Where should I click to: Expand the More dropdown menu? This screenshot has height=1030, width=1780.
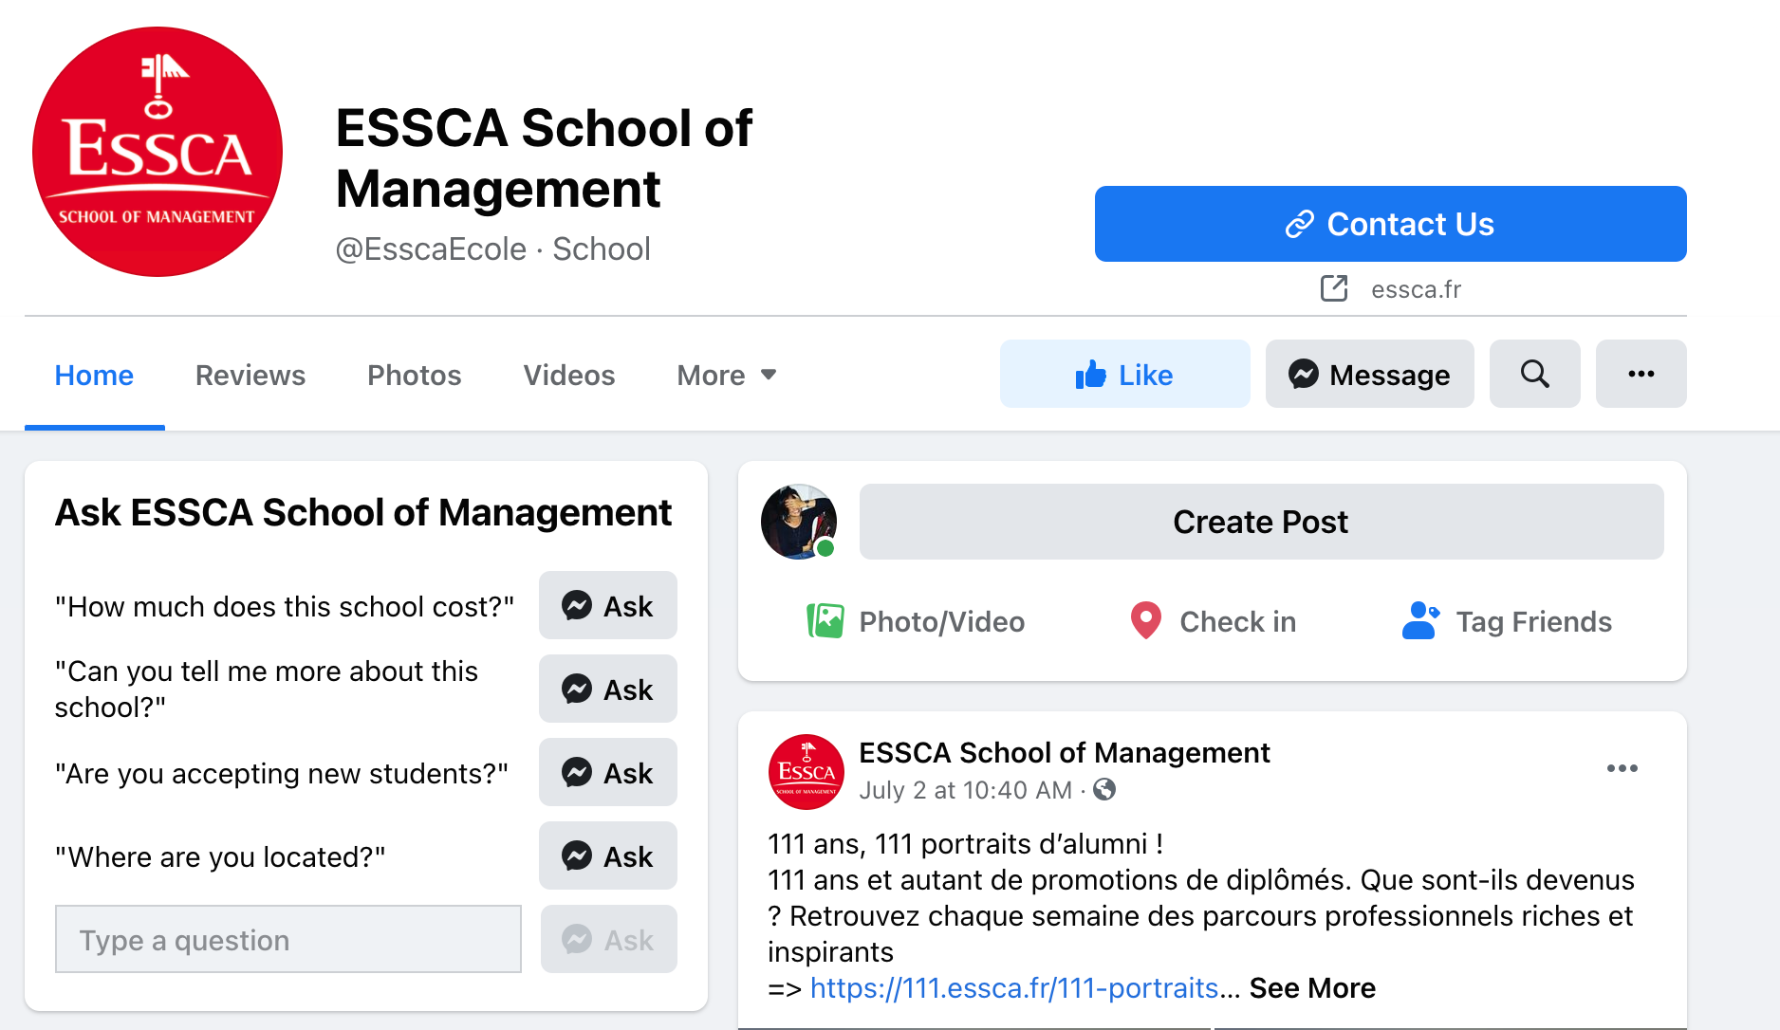(x=727, y=376)
